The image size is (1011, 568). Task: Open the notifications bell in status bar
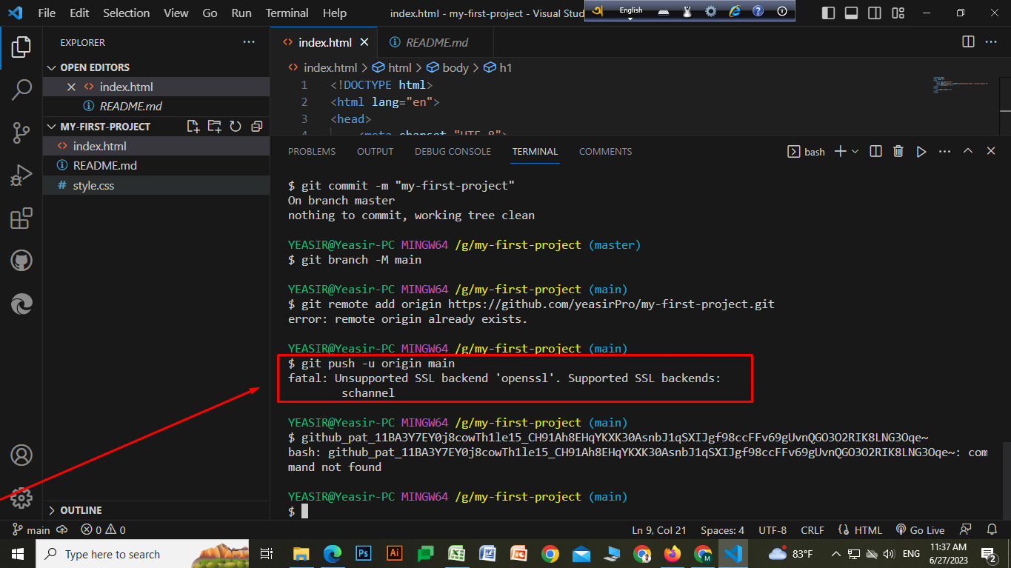(x=992, y=529)
